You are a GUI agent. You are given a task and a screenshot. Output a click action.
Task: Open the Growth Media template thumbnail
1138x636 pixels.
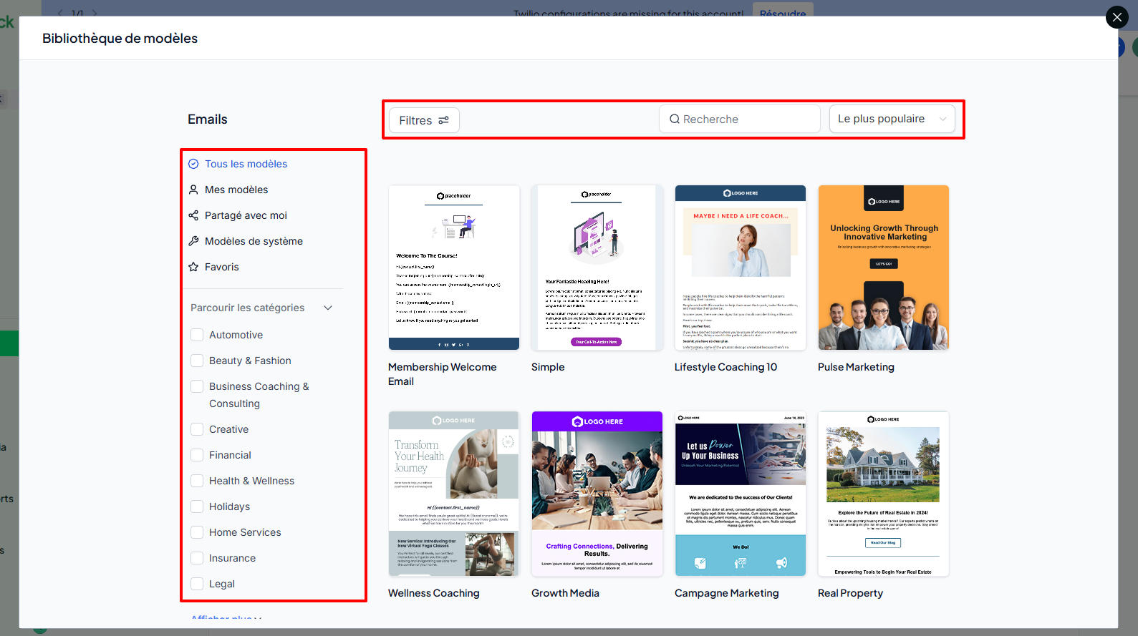pyautogui.click(x=597, y=494)
